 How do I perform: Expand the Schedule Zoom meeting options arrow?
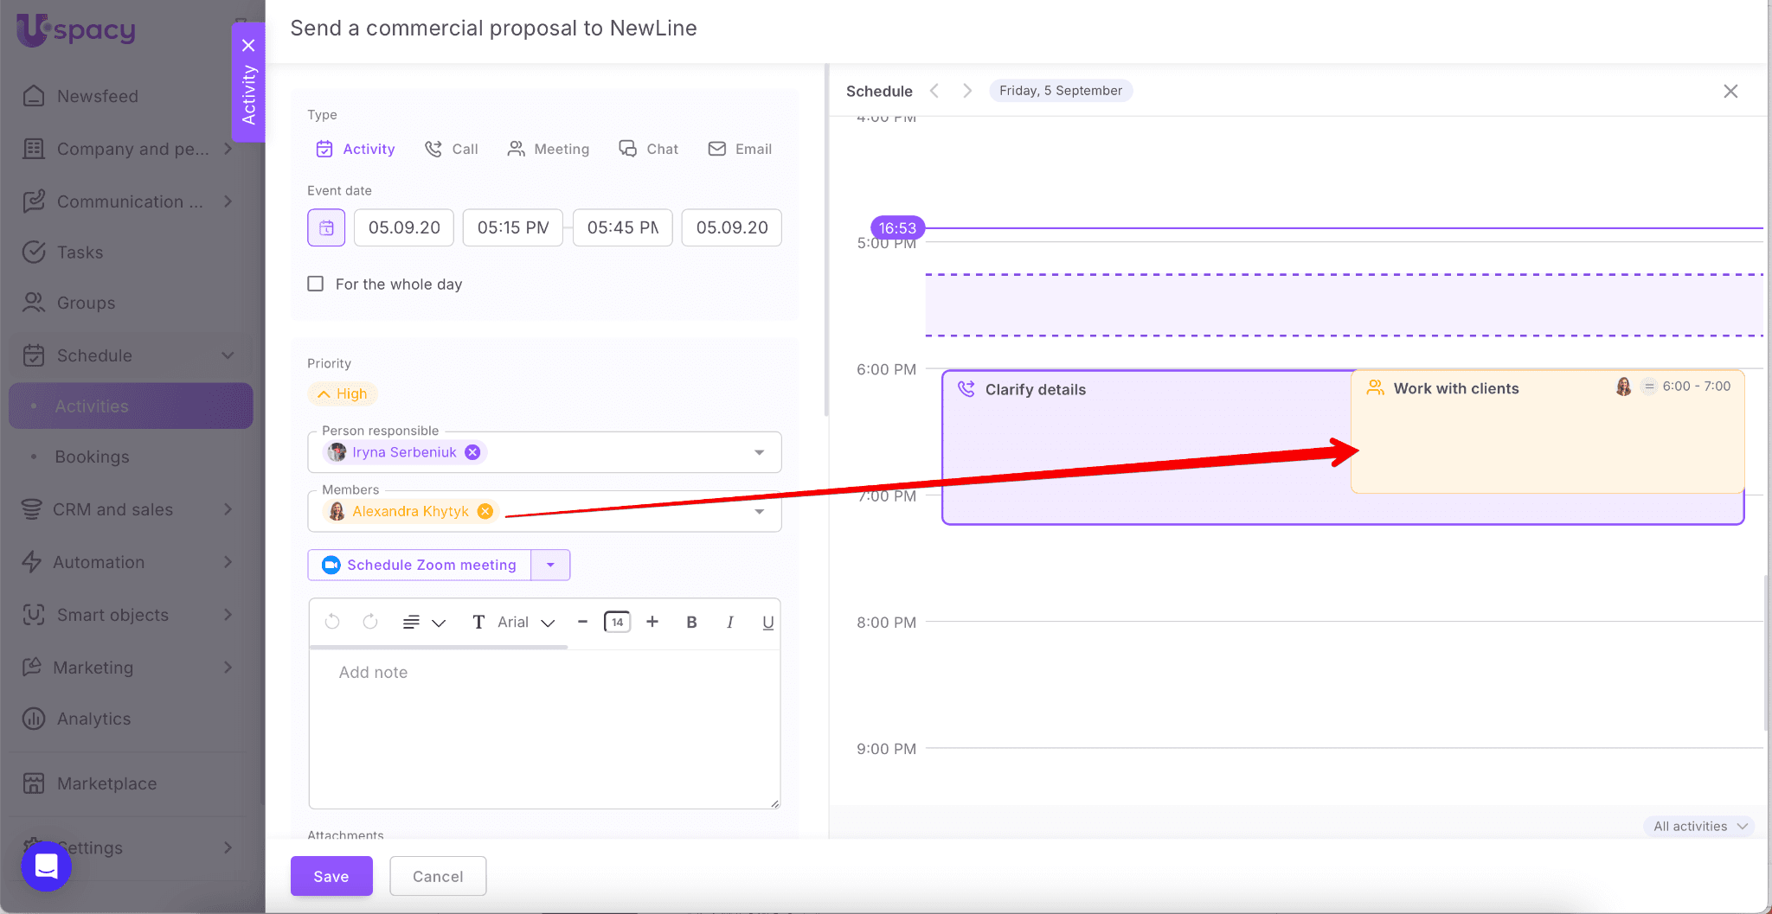click(x=550, y=565)
